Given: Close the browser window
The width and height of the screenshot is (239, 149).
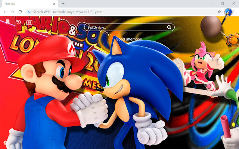Looking at the screenshot, I should point(233,3).
